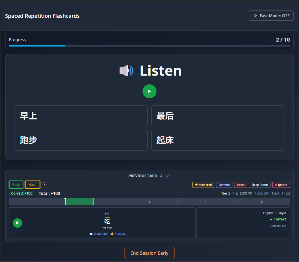Choose answer 跑步
Screen dimensions: 299x262
click(81, 140)
